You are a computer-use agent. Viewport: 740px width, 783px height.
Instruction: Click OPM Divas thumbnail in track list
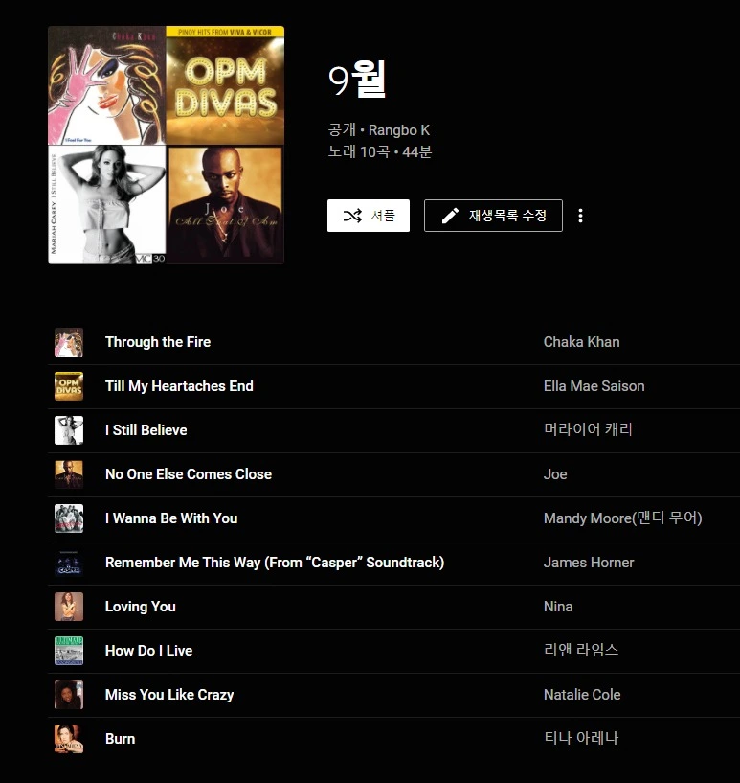point(69,386)
